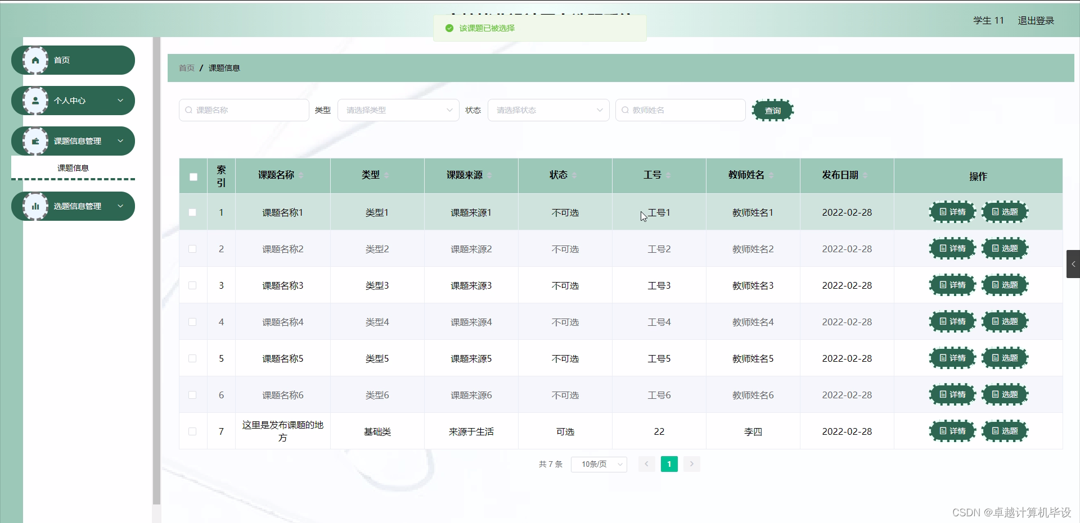The image size is (1080, 523).
Task: Click 选题 for 课题名称5
Action: coord(1005,358)
